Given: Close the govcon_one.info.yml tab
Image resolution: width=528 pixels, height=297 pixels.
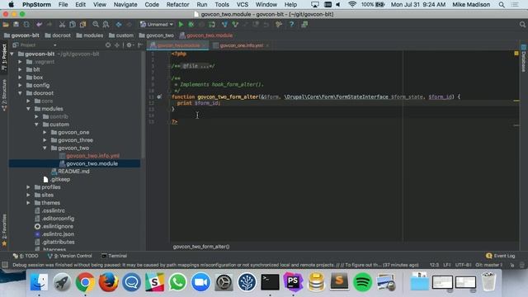Looking at the screenshot, I should [x=267, y=45].
